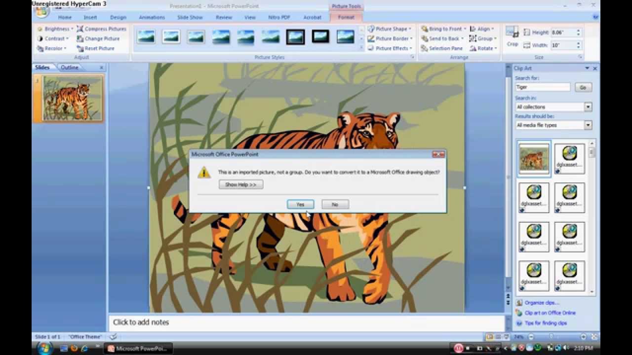Click the Change Picture command

pyautogui.click(x=98, y=38)
